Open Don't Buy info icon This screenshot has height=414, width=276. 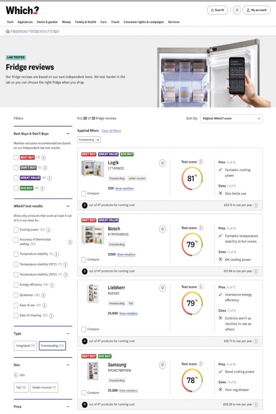(x=45, y=168)
